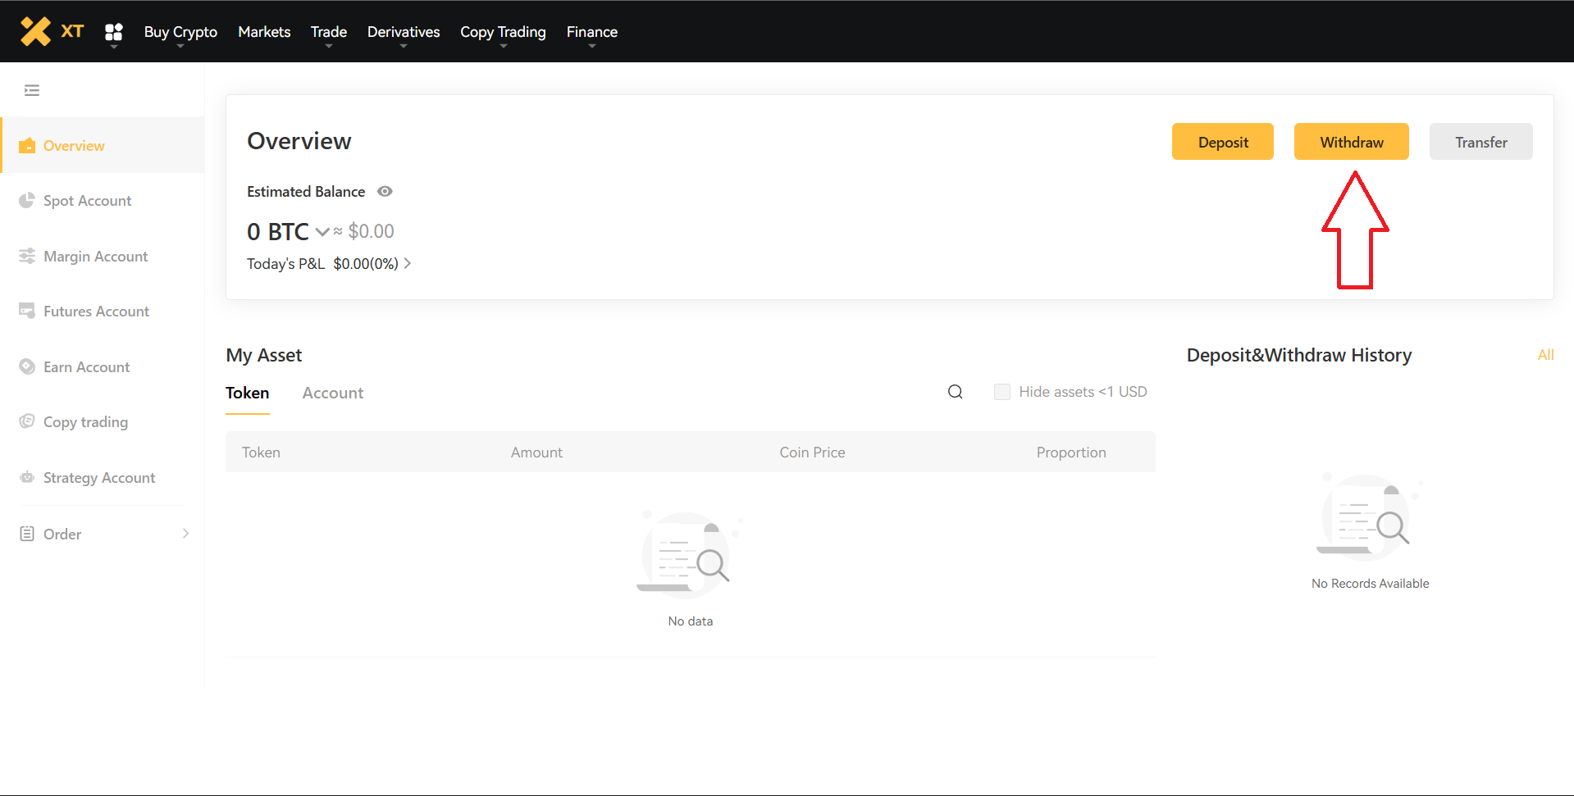
Task: Click the Earn Account icon
Action: [27, 366]
